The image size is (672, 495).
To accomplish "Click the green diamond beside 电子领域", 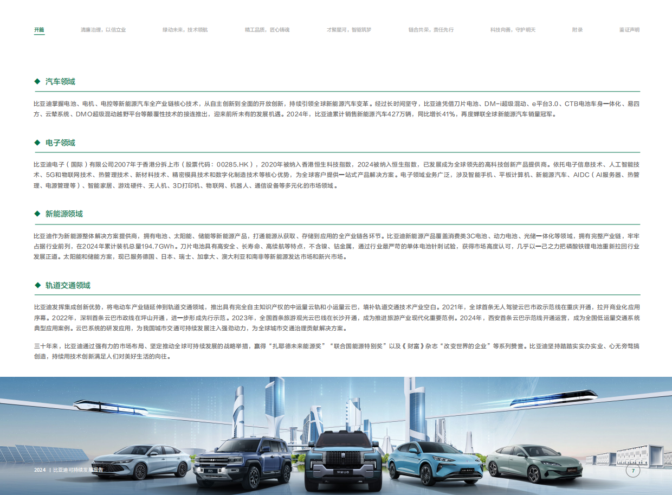I will click(x=37, y=143).
